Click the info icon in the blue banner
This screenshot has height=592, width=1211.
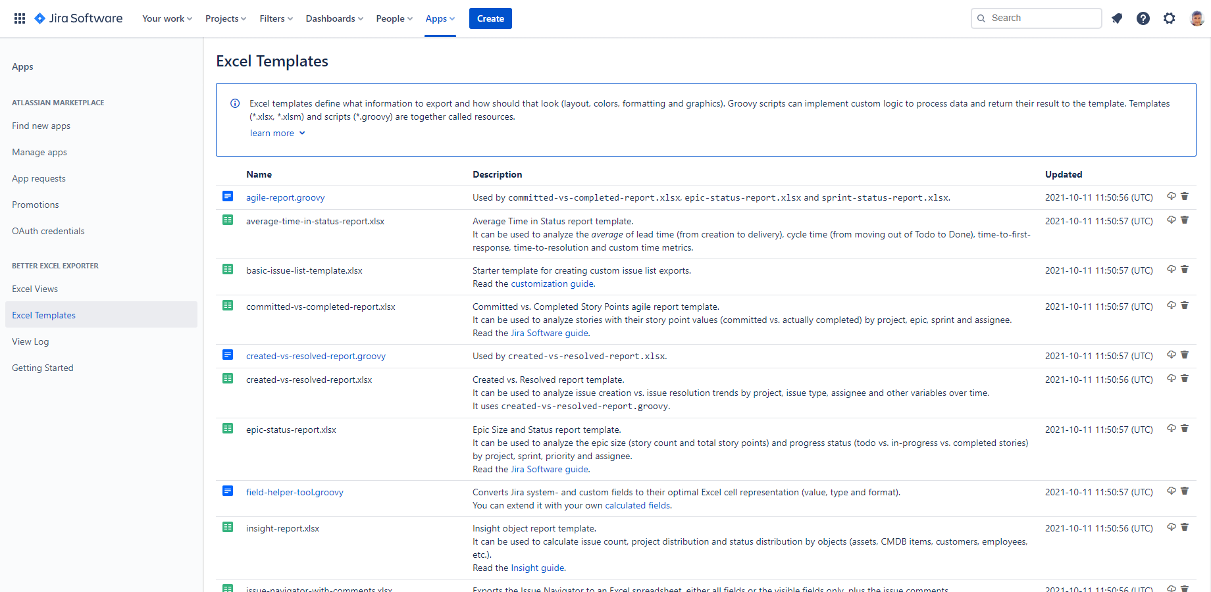[x=235, y=103]
